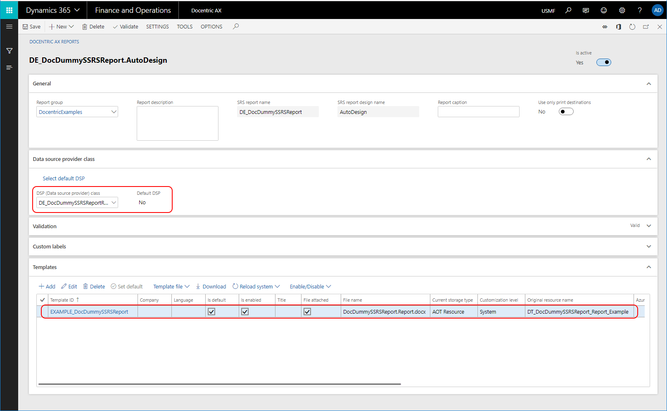Search using the top bar magnifier
This screenshot has height=411, width=667.
coord(568,10)
